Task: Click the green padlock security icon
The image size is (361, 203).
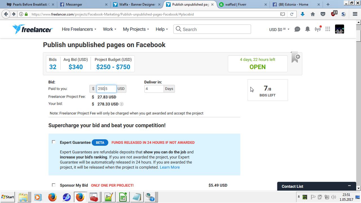Action: pyautogui.click(x=26, y=14)
